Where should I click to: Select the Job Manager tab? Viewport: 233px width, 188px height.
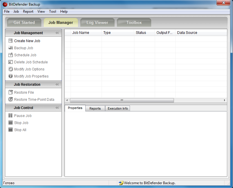(x=61, y=22)
